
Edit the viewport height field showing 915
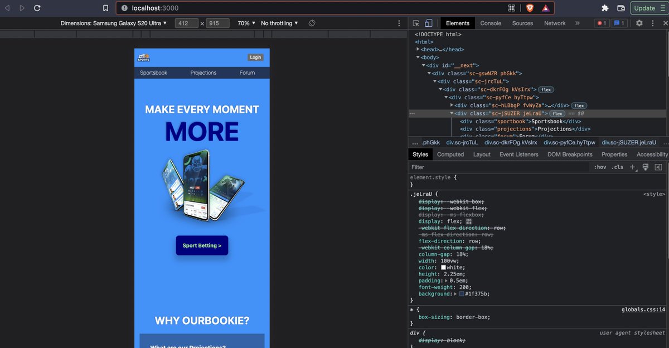coord(217,23)
